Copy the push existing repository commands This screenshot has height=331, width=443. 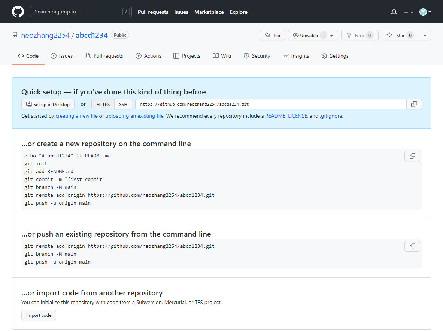[x=412, y=246]
